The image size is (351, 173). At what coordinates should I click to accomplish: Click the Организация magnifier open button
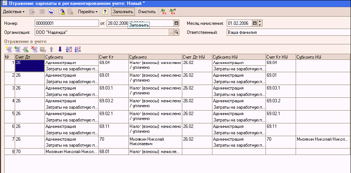pyautogui.click(x=176, y=32)
